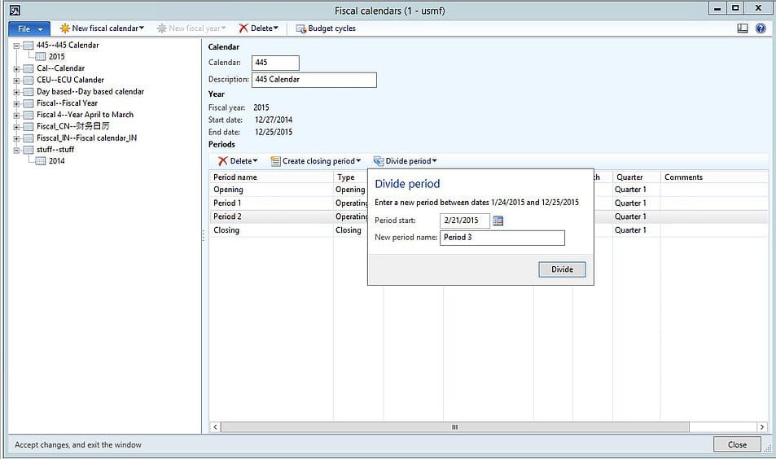This screenshot has width=776, height=459.
Task: Click the New period name field
Action: [502, 238]
